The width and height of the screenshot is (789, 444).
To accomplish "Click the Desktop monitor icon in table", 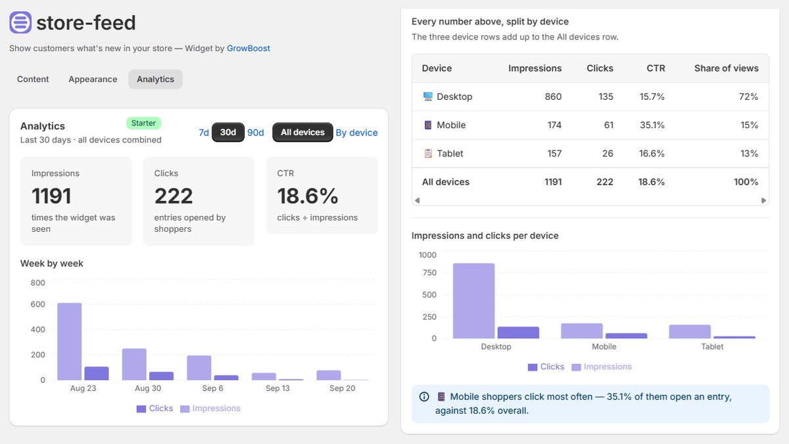I will click(428, 97).
